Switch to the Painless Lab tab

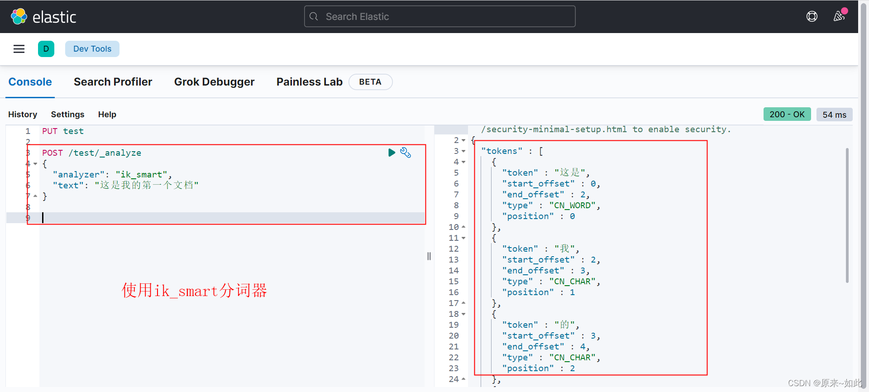point(310,82)
